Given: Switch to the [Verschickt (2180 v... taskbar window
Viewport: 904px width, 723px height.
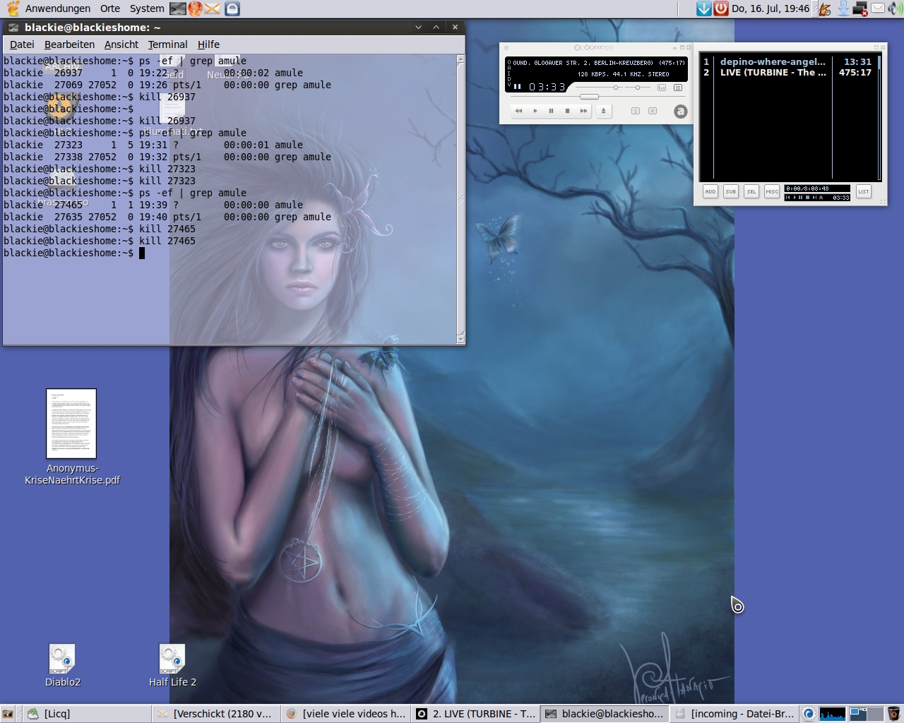Looking at the screenshot, I should pyautogui.click(x=216, y=714).
